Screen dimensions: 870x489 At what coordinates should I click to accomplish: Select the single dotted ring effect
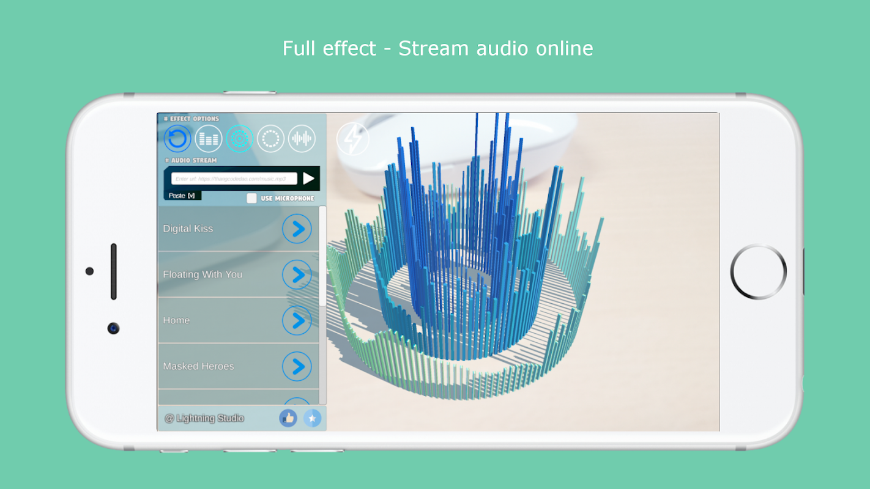[270, 139]
